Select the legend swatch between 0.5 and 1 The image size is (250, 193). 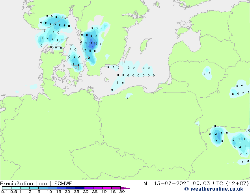click(16, 188)
